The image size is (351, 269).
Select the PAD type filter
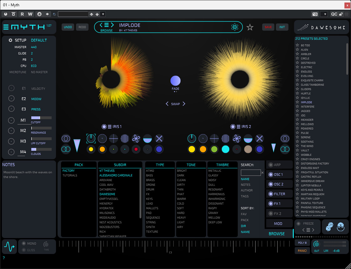click(149, 213)
